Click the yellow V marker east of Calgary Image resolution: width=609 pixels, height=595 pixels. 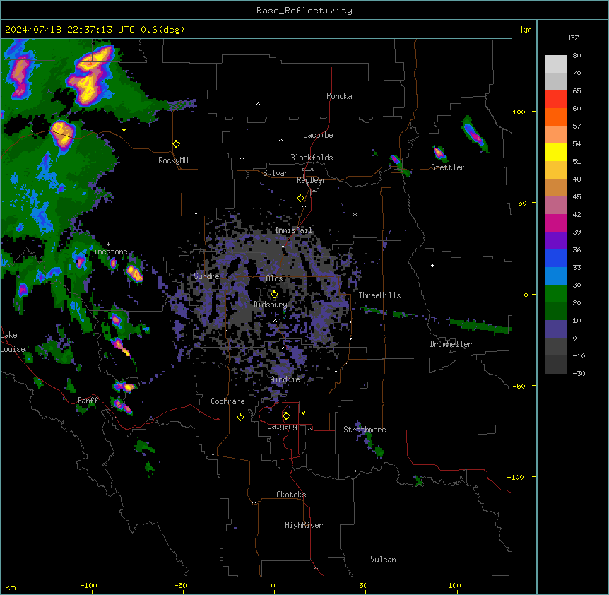[x=303, y=413]
